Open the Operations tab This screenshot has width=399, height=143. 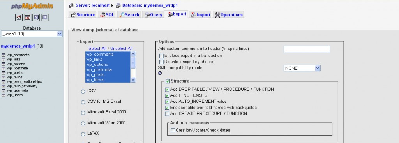click(x=228, y=15)
